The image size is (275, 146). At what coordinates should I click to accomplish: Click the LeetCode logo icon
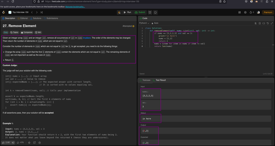pos(4,12)
